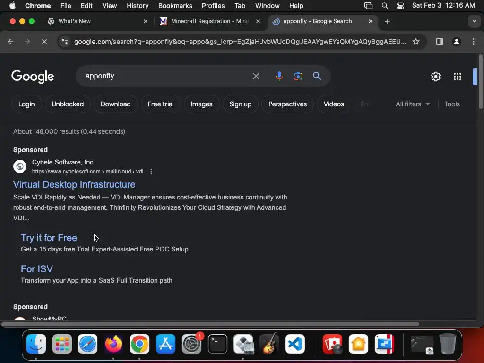
Task: Open System Settings from the dock
Action: click(x=192, y=344)
